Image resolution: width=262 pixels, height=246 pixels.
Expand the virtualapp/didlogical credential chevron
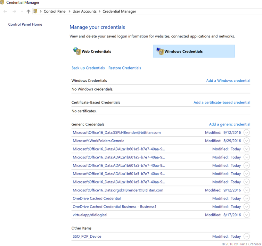pos(246,215)
